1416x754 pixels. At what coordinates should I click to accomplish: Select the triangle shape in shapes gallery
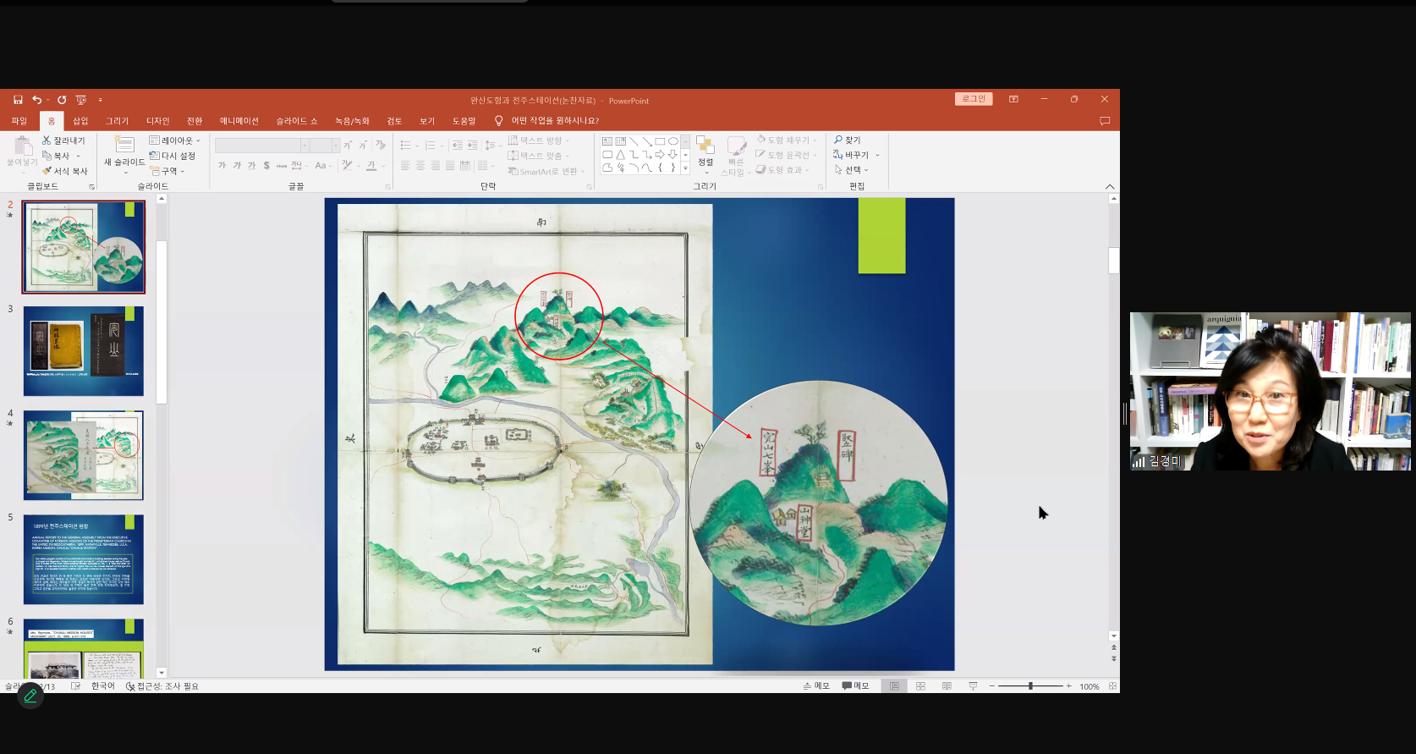[621, 155]
